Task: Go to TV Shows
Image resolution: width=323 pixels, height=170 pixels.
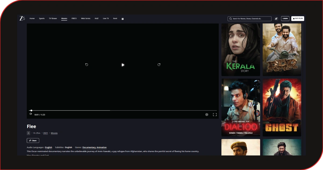Action: 53,19
